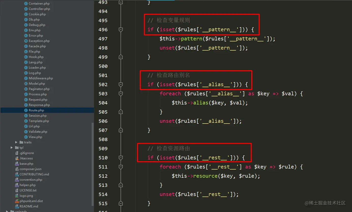Click the Exception.php class icon
This screenshot has width=352, height=212.
[26, 41]
